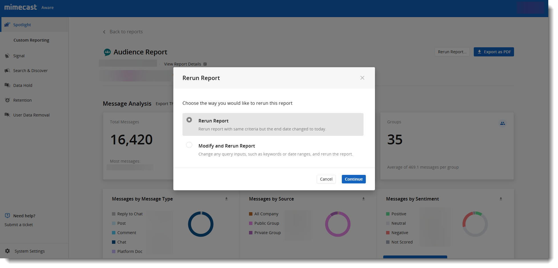Click the User Data Removal icon

click(7, 115)
